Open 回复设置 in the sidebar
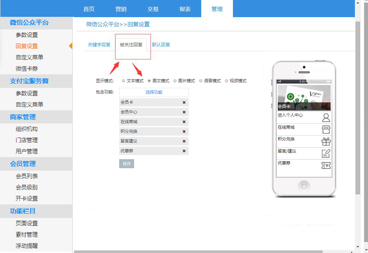The width and height of the screenshot is (368, 253). click(27, 46)
